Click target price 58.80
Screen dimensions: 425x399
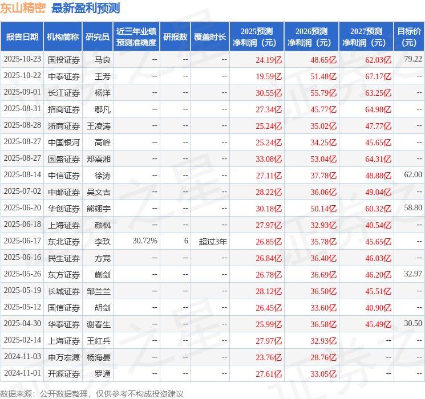point(413,207)
